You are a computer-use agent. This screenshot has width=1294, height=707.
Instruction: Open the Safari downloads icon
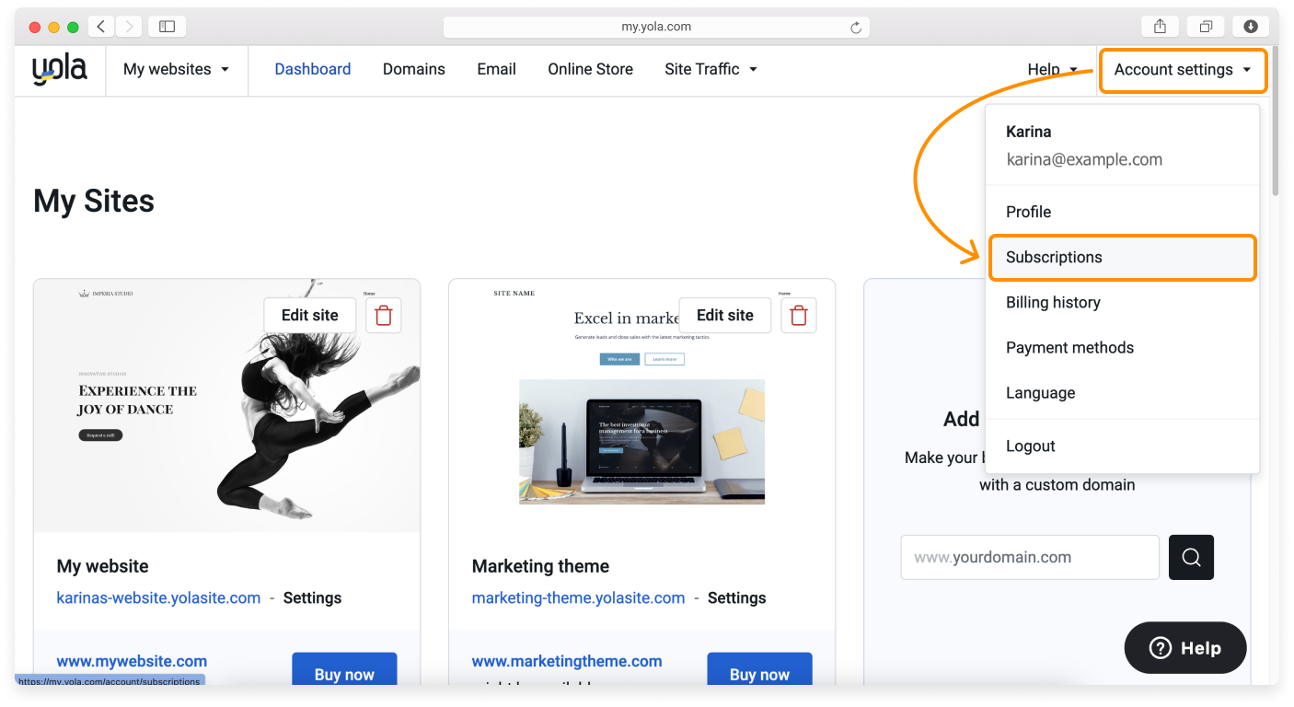[x=1251, y=26]
